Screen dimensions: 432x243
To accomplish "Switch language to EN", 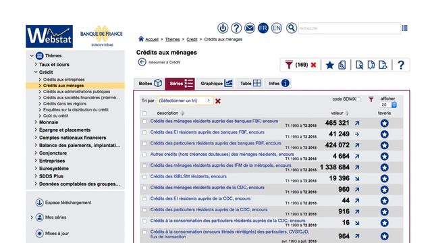I will [276, 28].
